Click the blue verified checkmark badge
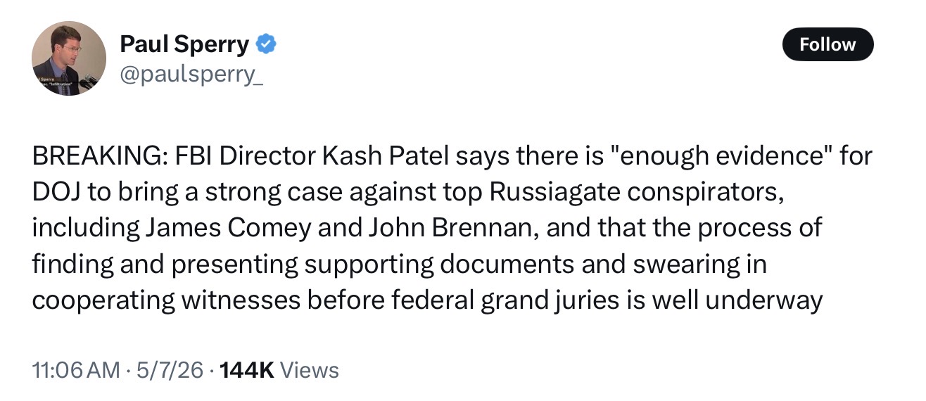Screen dimensions: 926x401 pos(265,45)
